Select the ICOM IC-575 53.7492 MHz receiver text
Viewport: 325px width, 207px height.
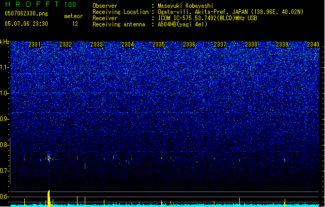[208, 18]
